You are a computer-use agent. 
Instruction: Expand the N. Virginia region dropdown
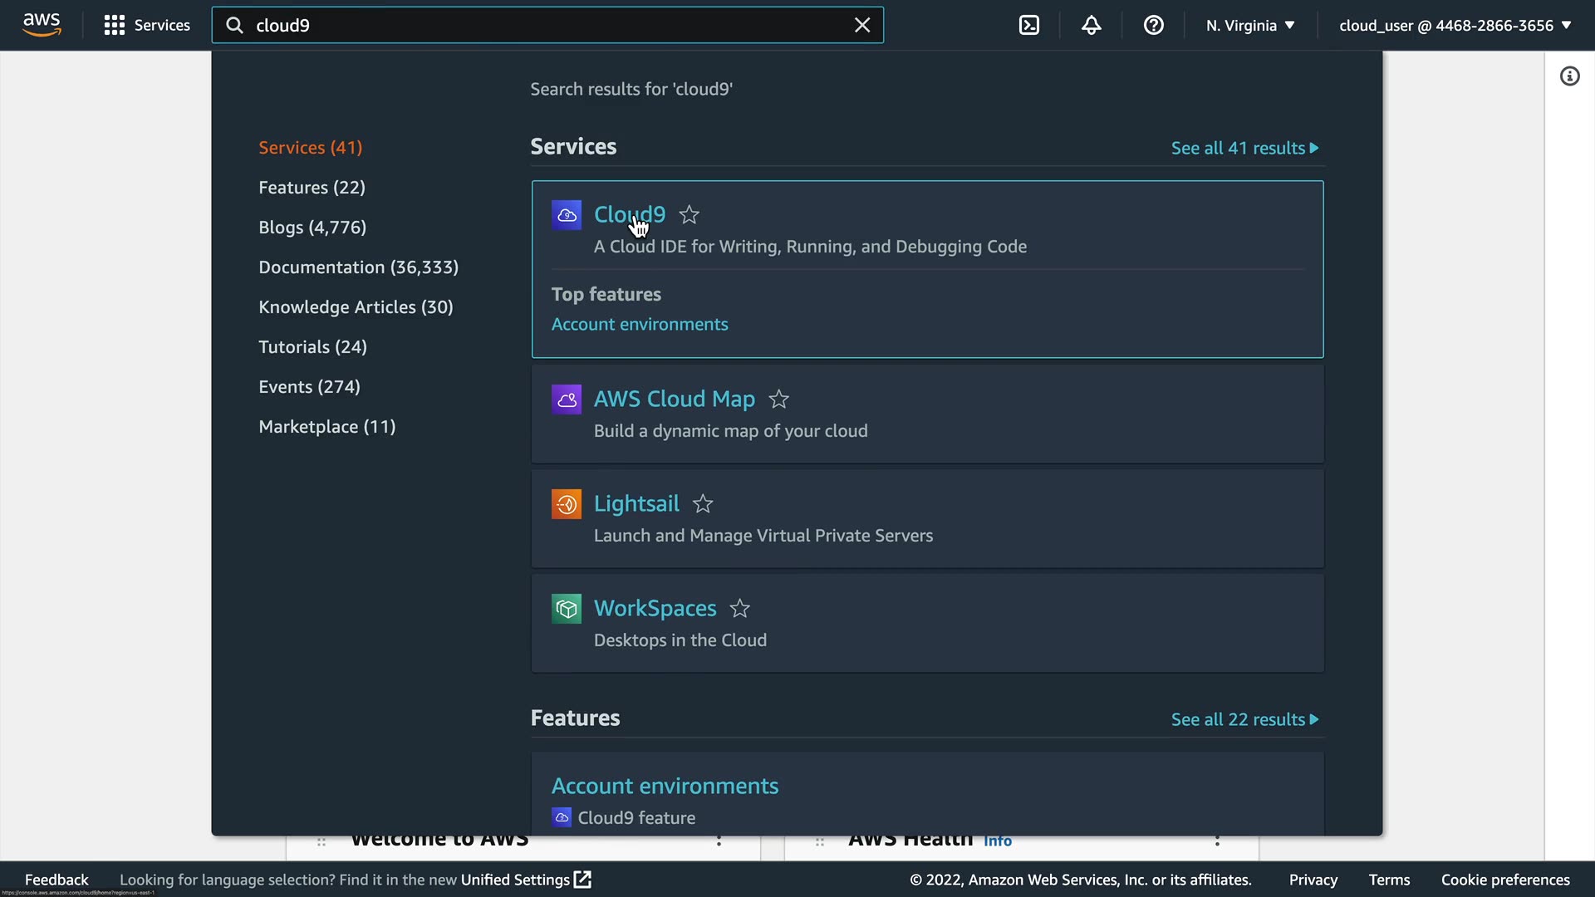1250,25
